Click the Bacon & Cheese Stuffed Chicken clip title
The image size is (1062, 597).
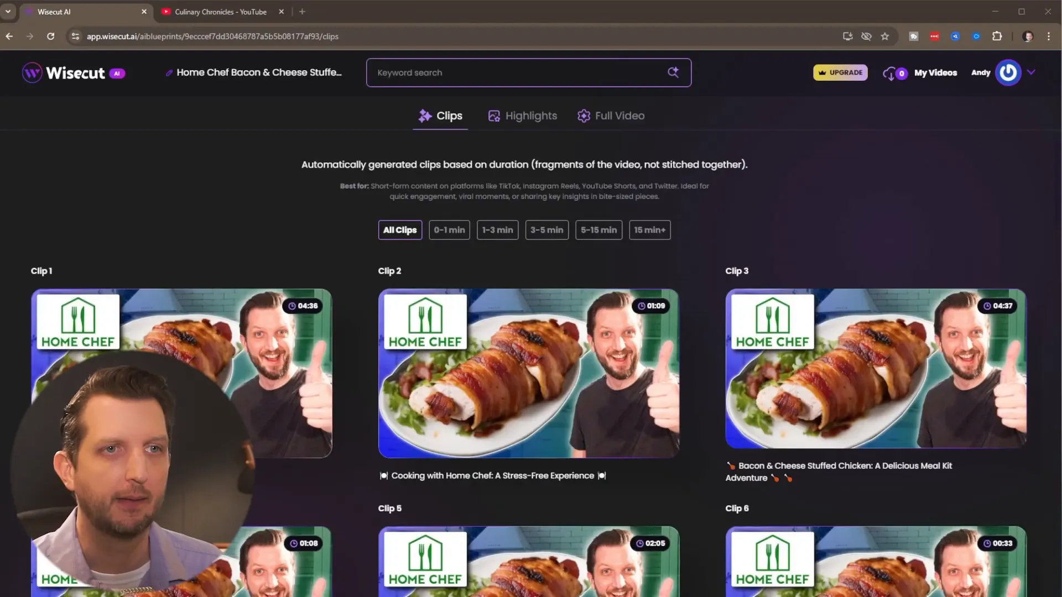point(839,472)
